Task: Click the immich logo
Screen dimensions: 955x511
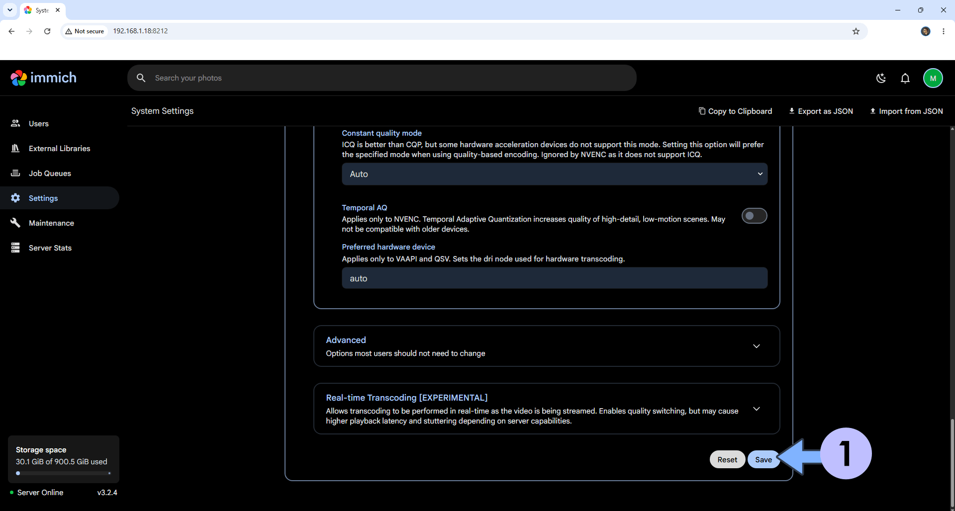Action: [x=44, y=78]
